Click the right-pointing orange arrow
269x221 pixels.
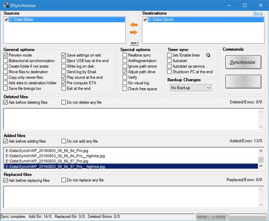[x=134, y=32]
